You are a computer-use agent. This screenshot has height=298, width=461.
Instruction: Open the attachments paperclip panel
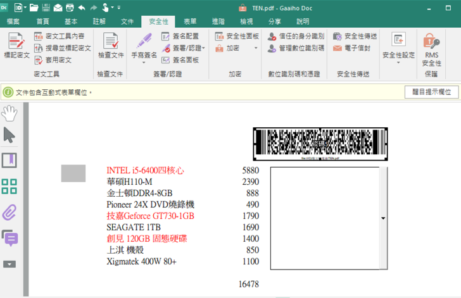9,212
